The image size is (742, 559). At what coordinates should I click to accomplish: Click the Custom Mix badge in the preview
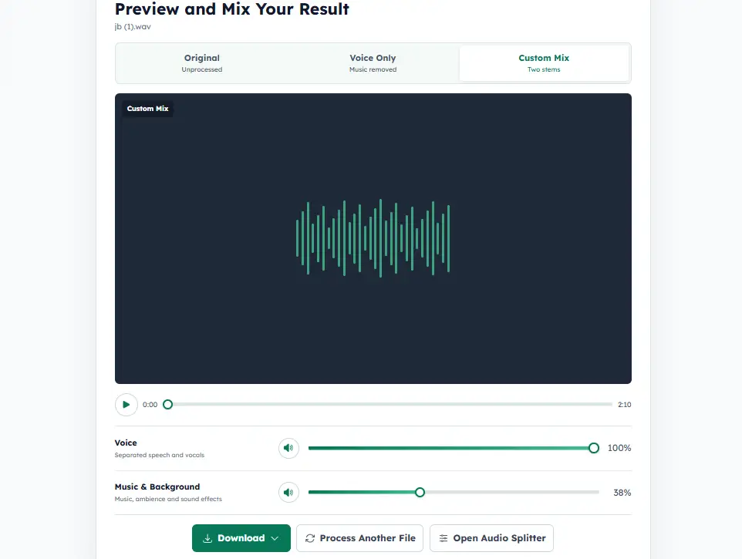click(x=147, y=108)
